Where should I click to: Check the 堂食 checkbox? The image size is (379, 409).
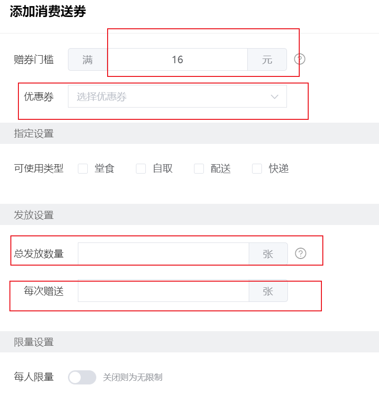83,168
